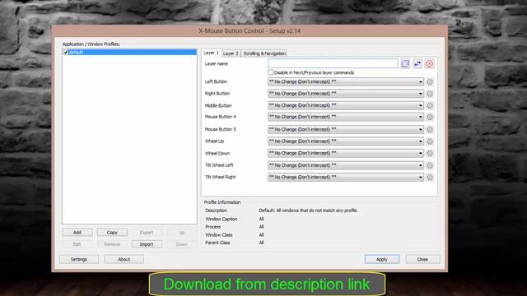Expand the Left Button action dropdown
Viewport: 527px width, 296px height.
(346, 82)
